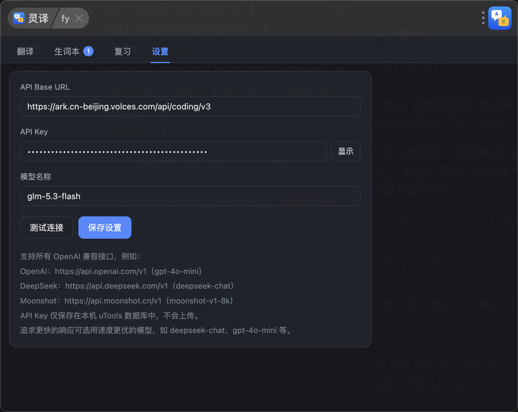Go to the 复习 tab
This screenshot has width=518, height=412.
pyautogui.click(x=123, y=51)
